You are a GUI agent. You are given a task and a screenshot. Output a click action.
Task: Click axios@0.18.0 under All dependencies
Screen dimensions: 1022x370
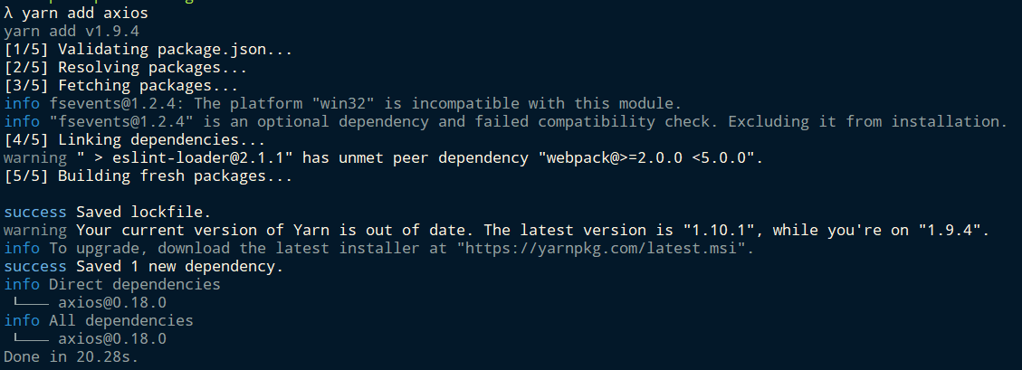(112, 338)
